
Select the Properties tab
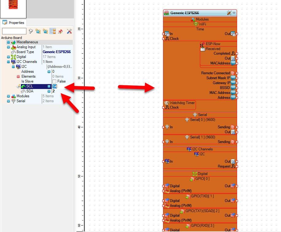[14, 23]
